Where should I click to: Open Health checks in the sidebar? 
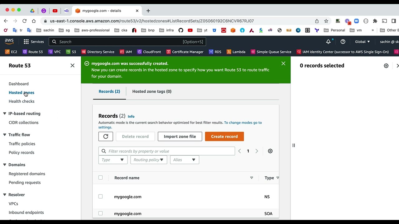pyautogui.click(x=22, y=101)
